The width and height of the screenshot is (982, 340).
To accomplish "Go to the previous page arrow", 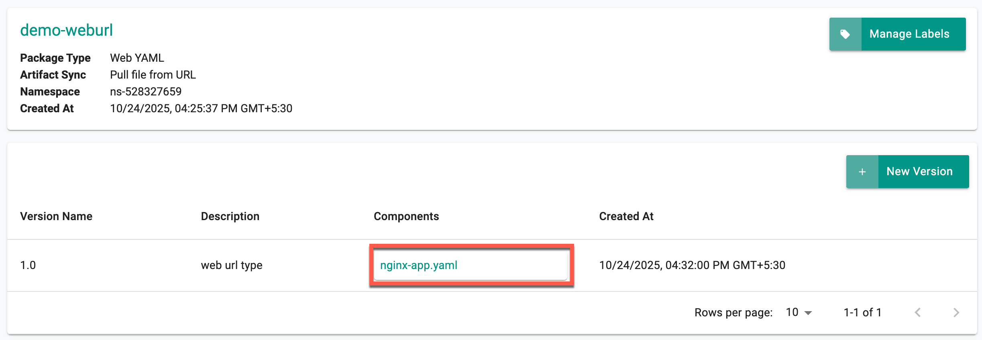I will pos(918,312).
